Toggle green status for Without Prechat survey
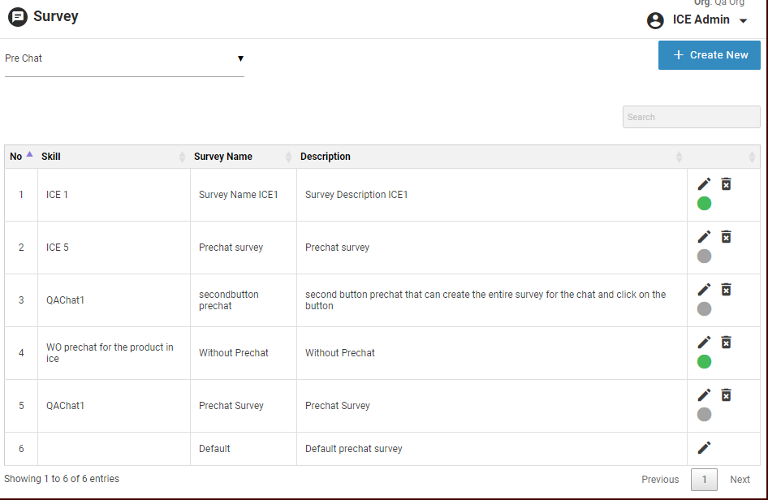This screenshot has height=500, width=768. coord(704,361)
